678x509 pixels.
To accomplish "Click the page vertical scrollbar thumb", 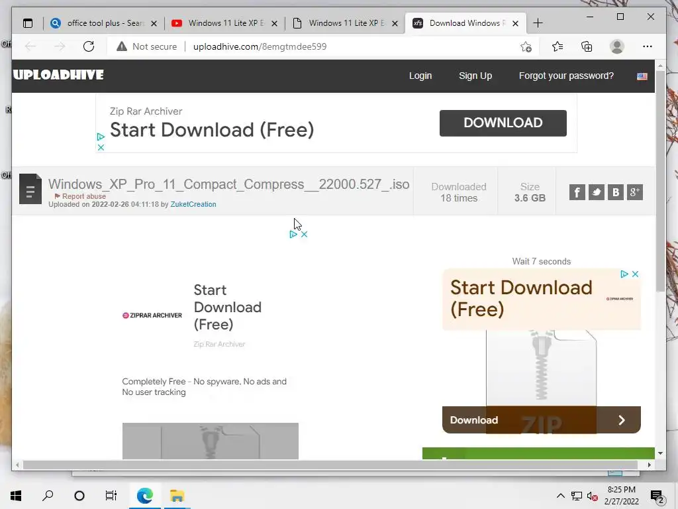I will (x=660, y=181).
